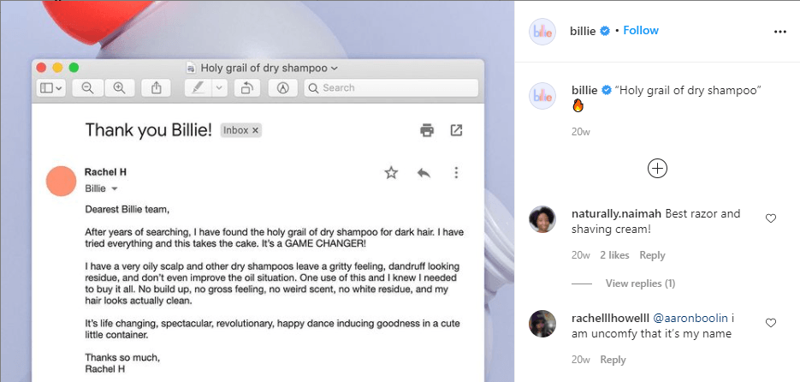View replies to naturally.naimah's comment
The height and width of the screenshot is (382, 800).
640,284
